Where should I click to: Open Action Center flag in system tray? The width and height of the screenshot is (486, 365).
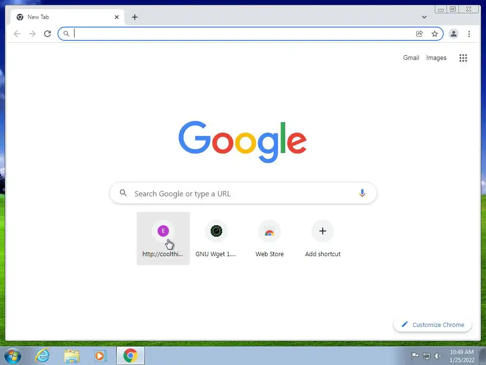(415, 355)
